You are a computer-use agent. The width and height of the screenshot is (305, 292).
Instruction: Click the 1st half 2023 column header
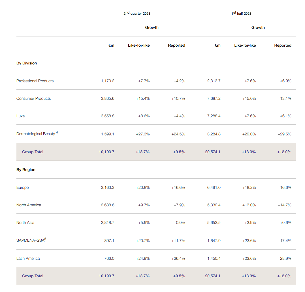coord(241,13)
